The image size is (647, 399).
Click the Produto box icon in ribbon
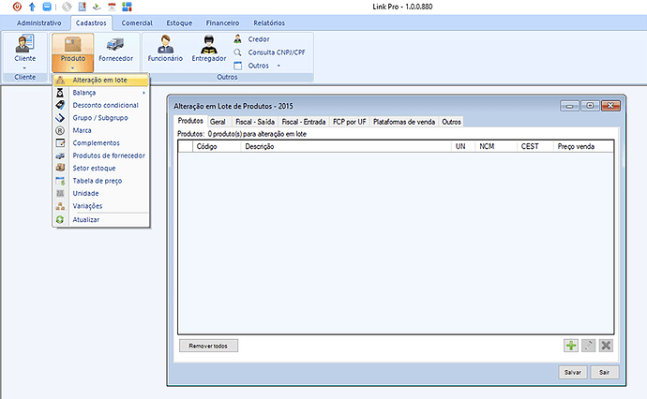click(73, 45)
